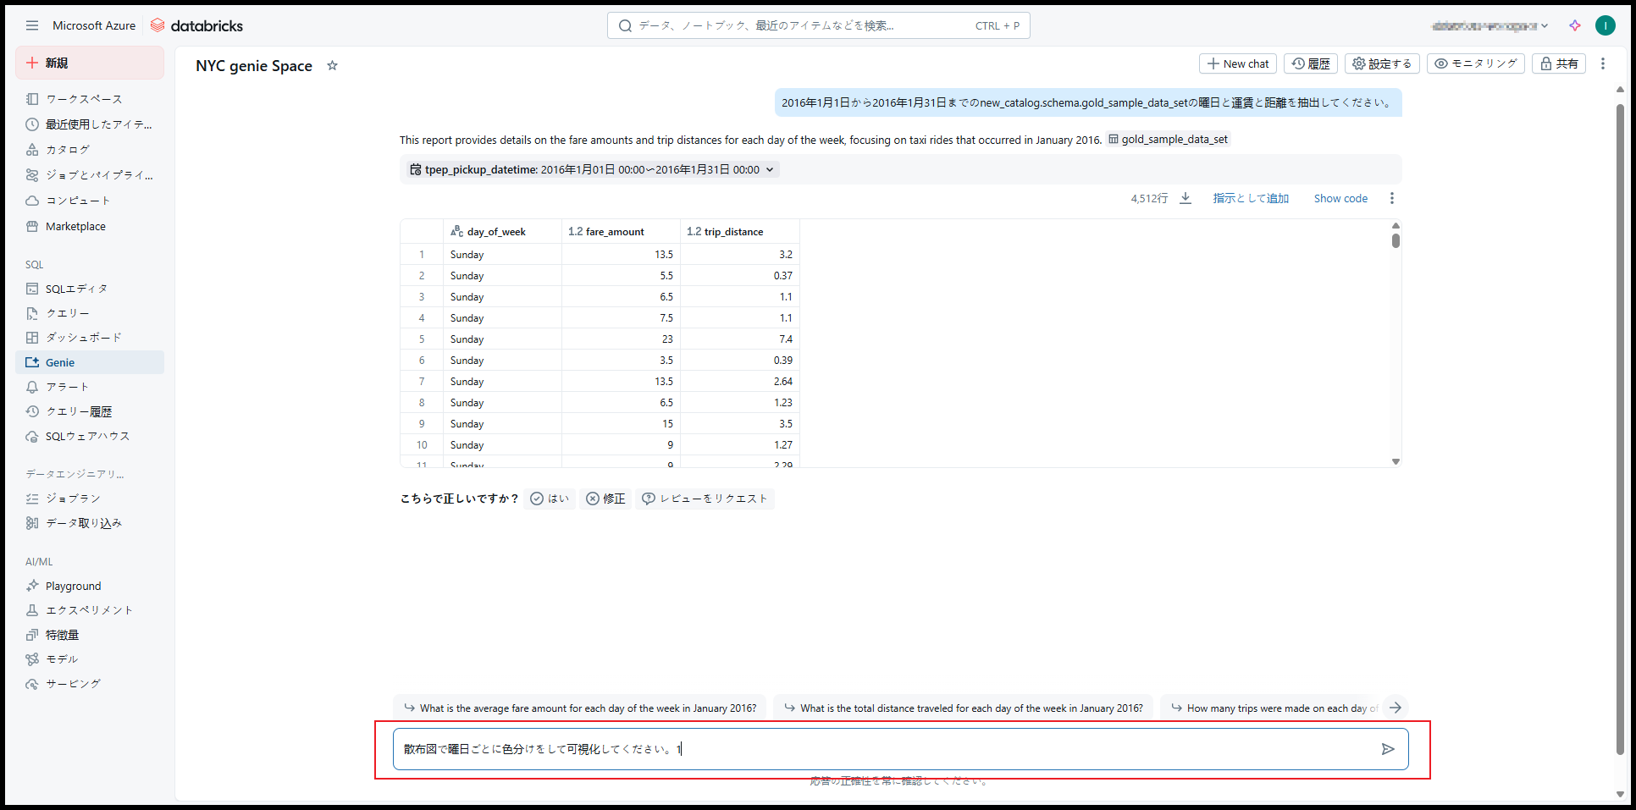1636x810 pixels.
Task: Focus the global search box
Action: (818, 25)
